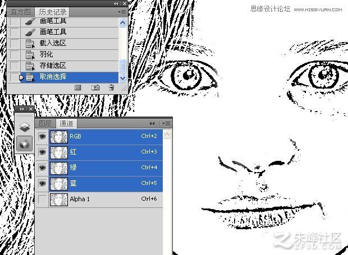Click the History panel scrollbar thumb
This screenshot has height=255, width=348.
[122, 66]
